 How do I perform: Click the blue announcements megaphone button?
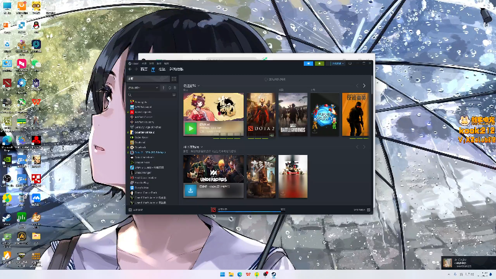(308, 64)
